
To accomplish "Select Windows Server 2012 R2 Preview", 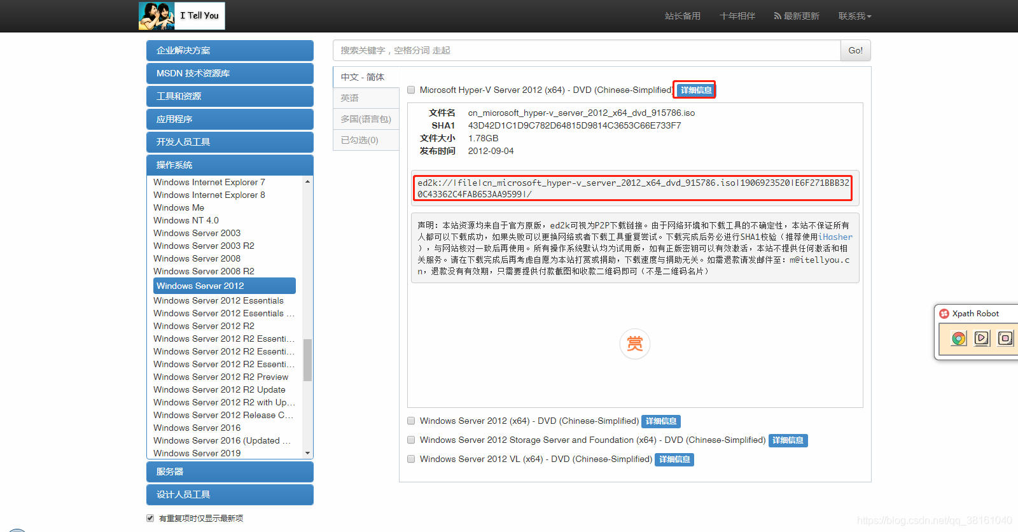I will point(221,377).
